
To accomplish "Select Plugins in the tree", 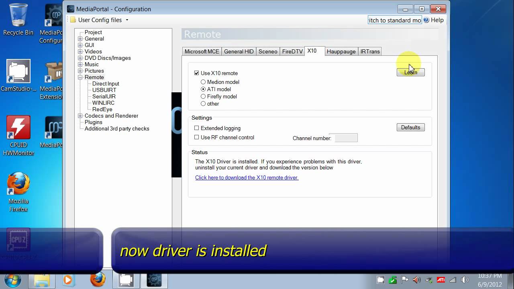I will pyautogui.click(x=93, y=122).
